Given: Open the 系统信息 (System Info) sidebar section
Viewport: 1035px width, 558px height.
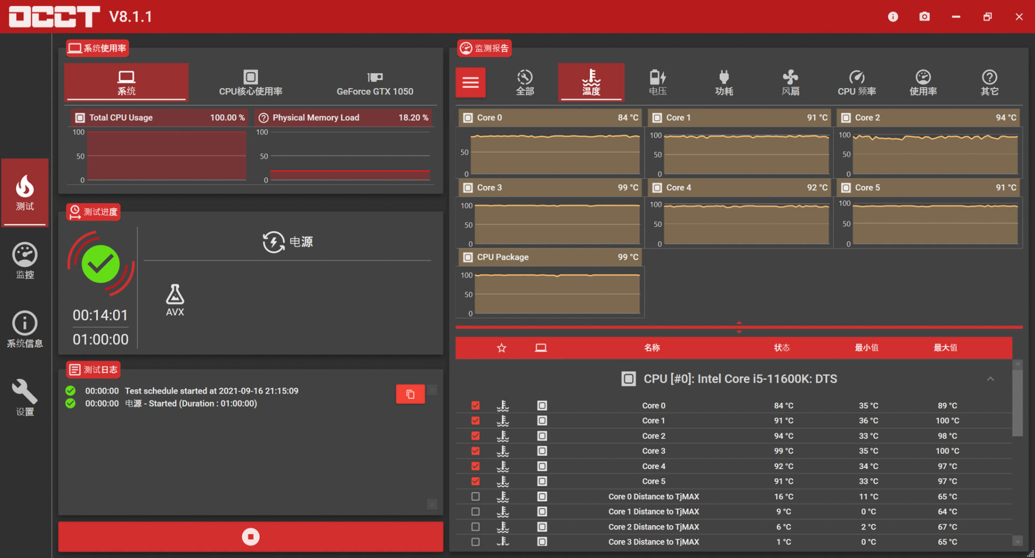Looking at the screenshot, I should click(x=25, y=329).
